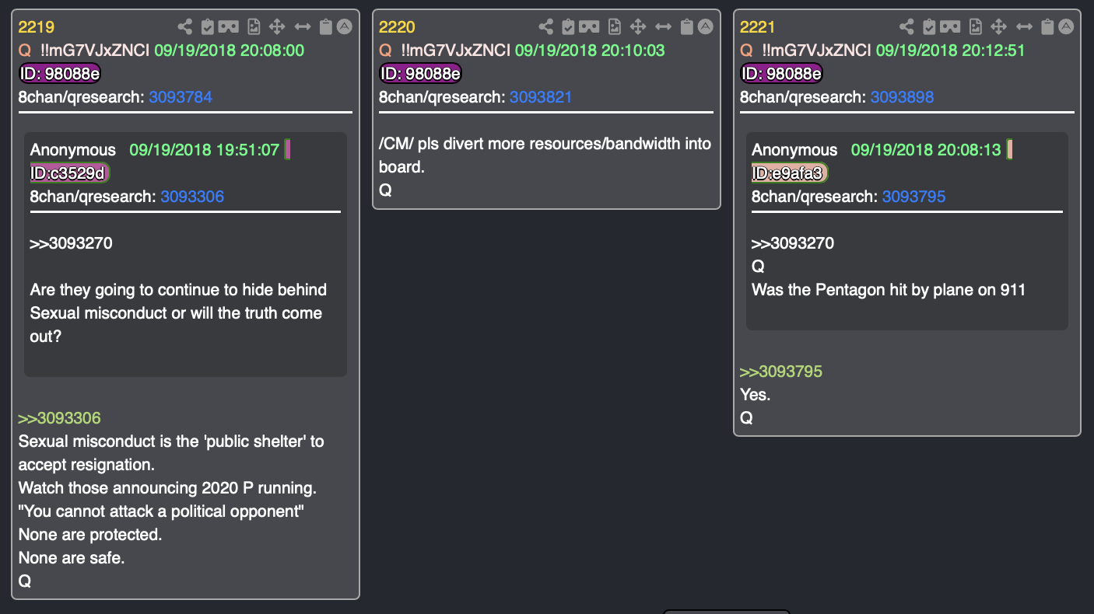Screen dimensions: 1094x614
Task: Click the plain clipboard icon on post 2221
Action: coord(1048,27)
